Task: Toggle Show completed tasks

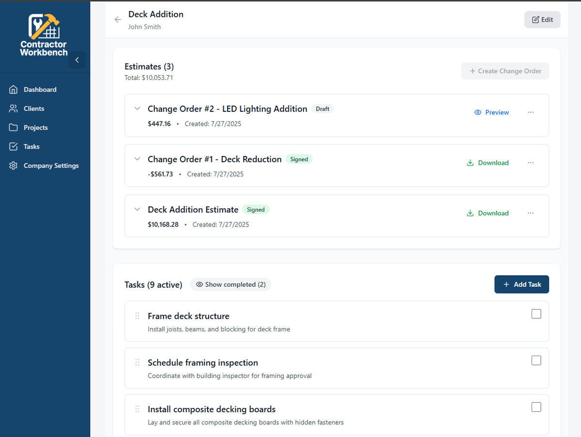Action: click(230, 284)
